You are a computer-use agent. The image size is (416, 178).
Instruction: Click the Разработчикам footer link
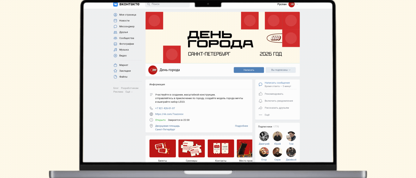point(130,88)
